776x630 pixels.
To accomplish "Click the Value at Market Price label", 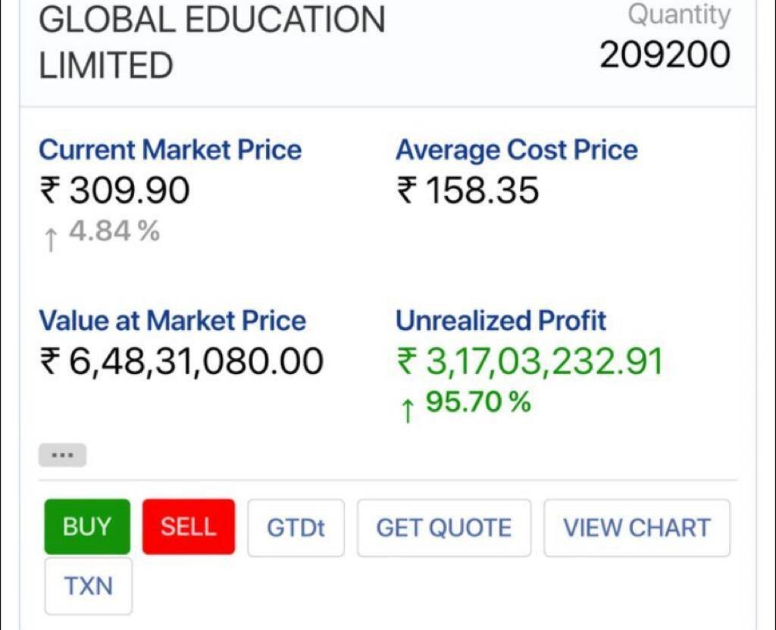I will point(172,320).
